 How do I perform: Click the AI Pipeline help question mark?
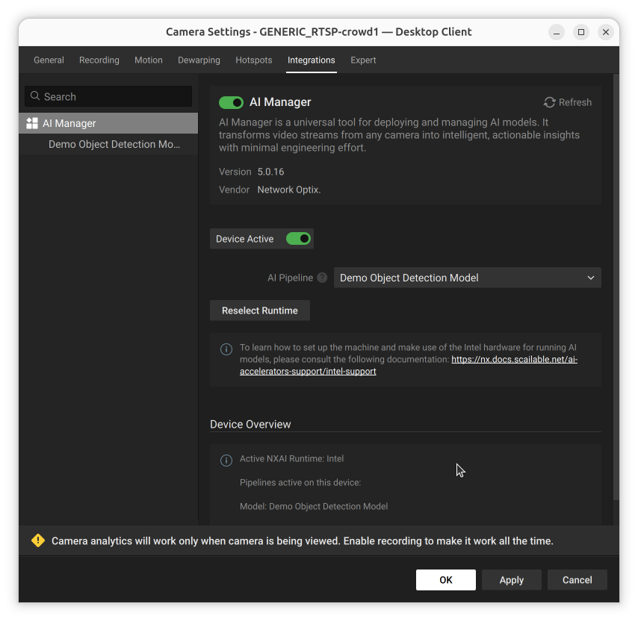322,278
